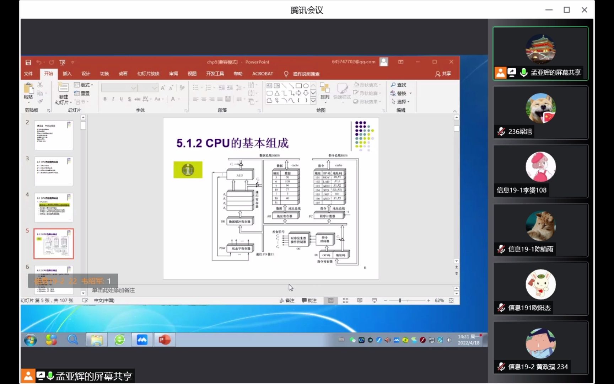Click the font color A button
The width and height of the screenshot is (614, 384).
coord(173,99)
